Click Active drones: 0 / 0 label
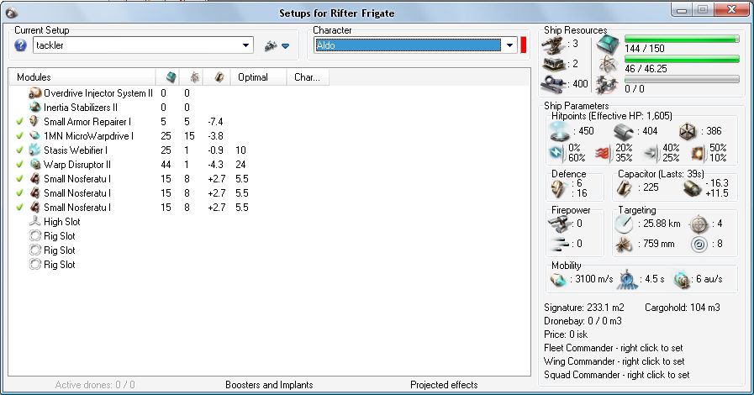The image size is (754, 395). [x=95, y=384]
